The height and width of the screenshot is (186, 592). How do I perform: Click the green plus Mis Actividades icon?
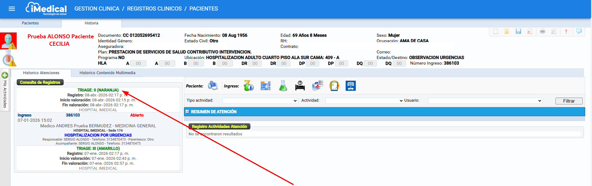(x=5, y=75)
